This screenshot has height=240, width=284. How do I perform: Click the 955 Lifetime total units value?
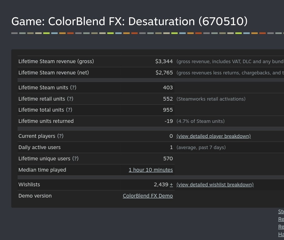tap(168, 110)
